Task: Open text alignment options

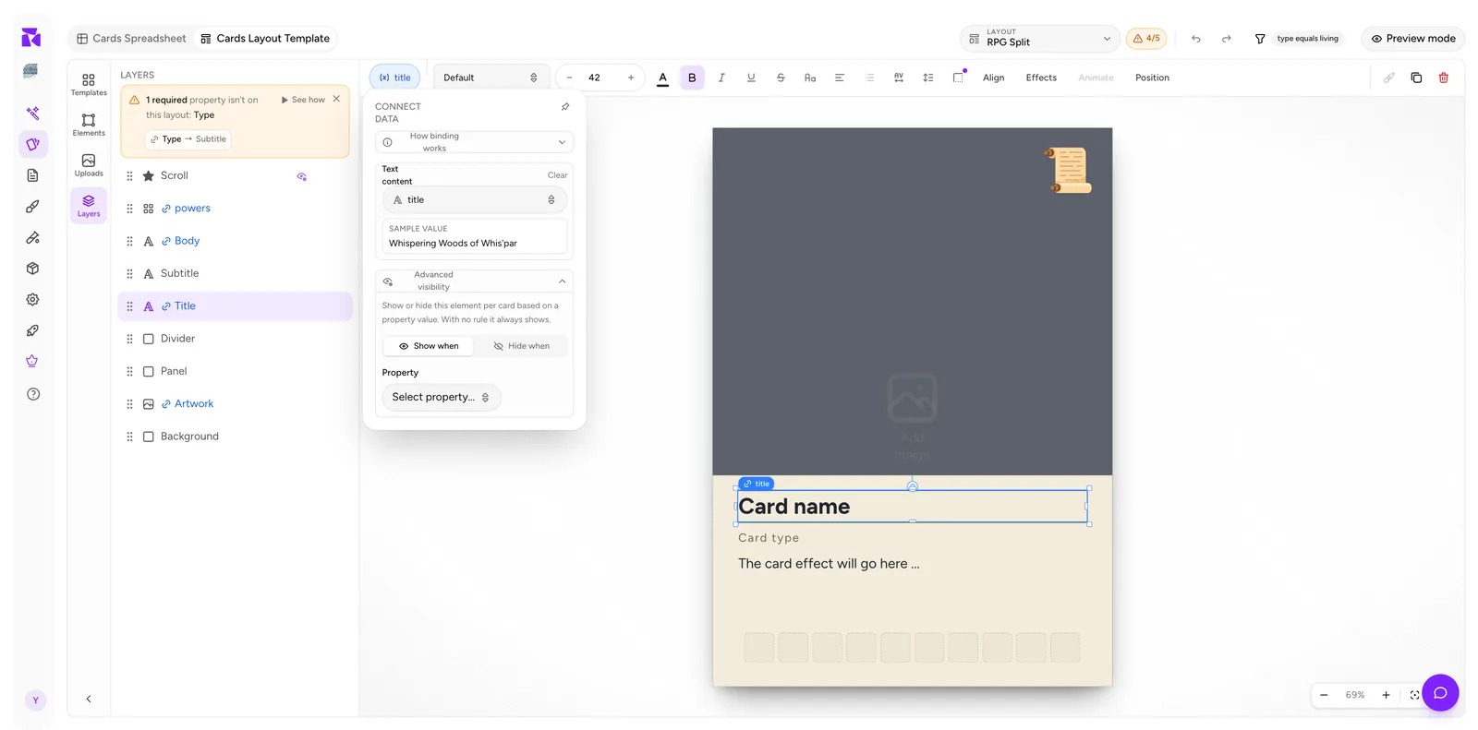Action: [840, 78]
